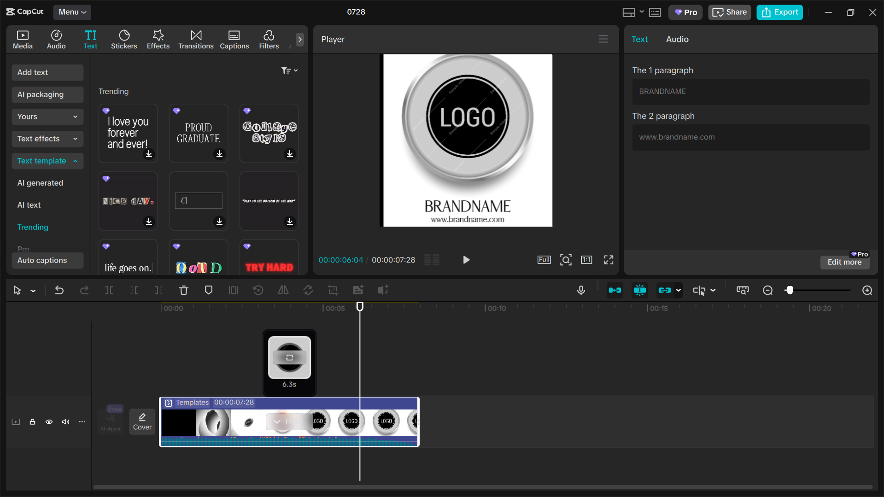Click the mirror flip icon in toolbar
884x497 pixels.
(283, 290)
